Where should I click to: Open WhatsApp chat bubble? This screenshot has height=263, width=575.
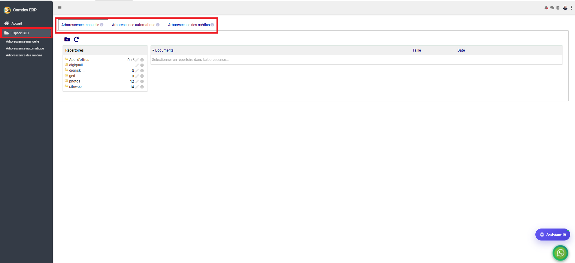coord(560,253)
